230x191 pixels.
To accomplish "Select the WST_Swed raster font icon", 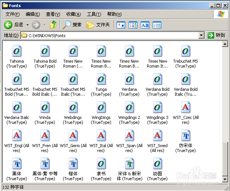I will pyautogui.click(x=158, y=135).
